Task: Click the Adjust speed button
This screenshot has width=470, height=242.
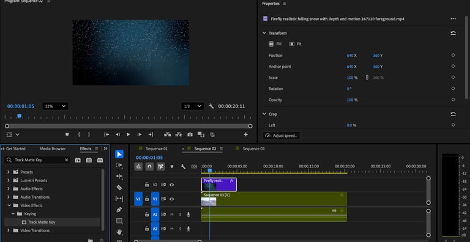Action: [281, 136]
